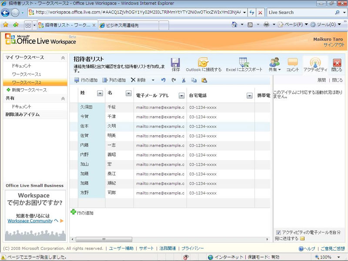Click the Undo arrow in list toolbar

coord(164,80)
